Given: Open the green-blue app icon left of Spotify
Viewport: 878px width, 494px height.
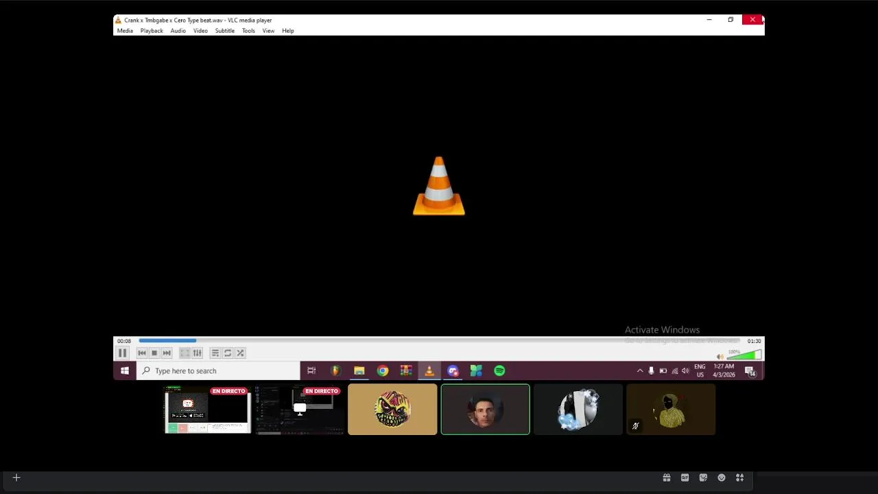Looking at the screenshot, I should 476,371.
